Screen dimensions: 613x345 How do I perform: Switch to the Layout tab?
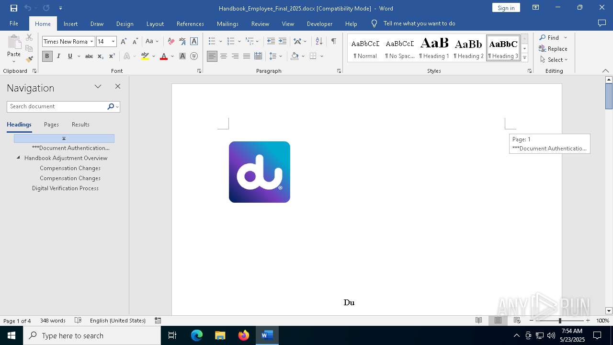pos(155,23)
